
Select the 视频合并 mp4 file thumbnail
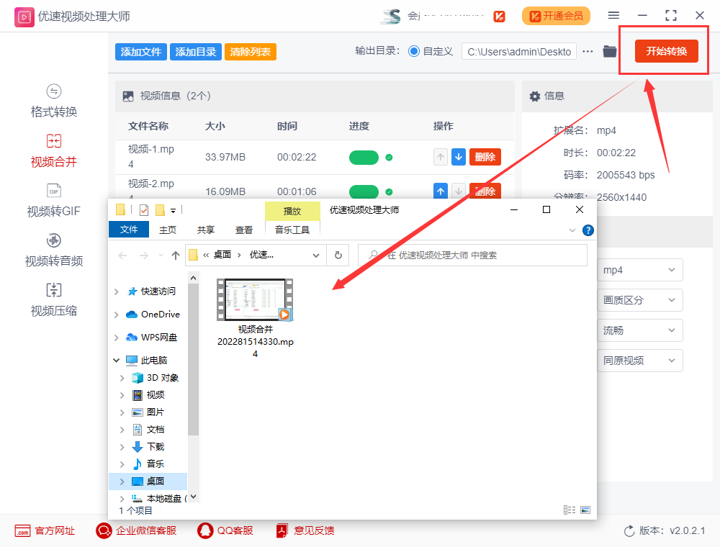click(x=255, y=300)
